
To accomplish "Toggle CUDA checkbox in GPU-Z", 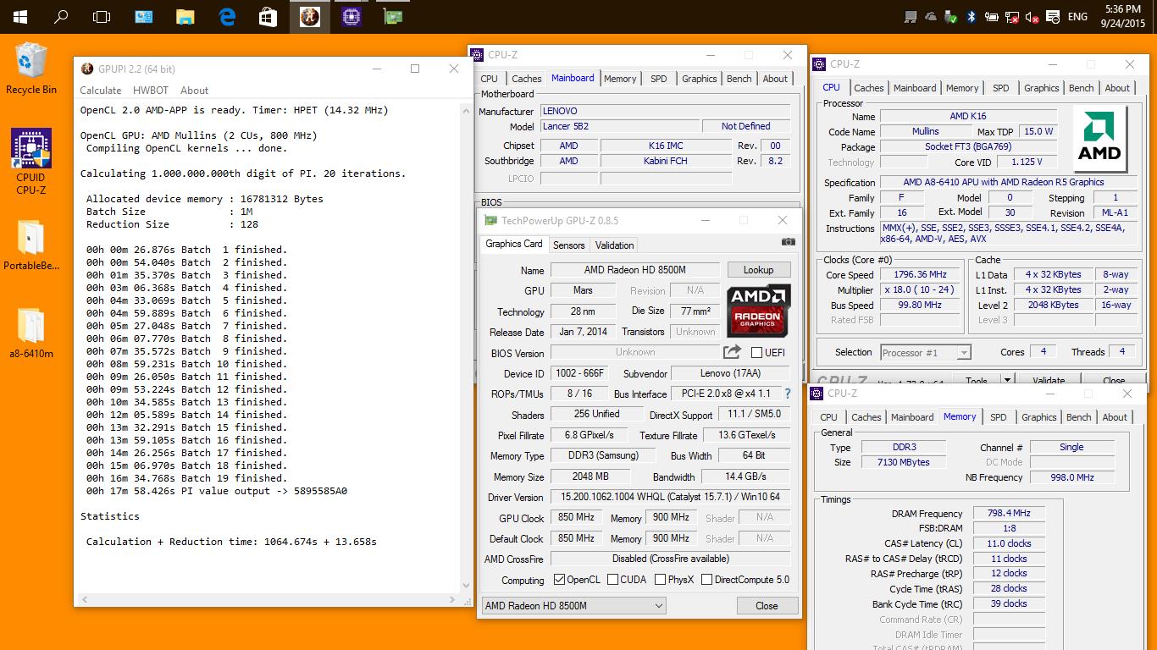I will 611,580.
